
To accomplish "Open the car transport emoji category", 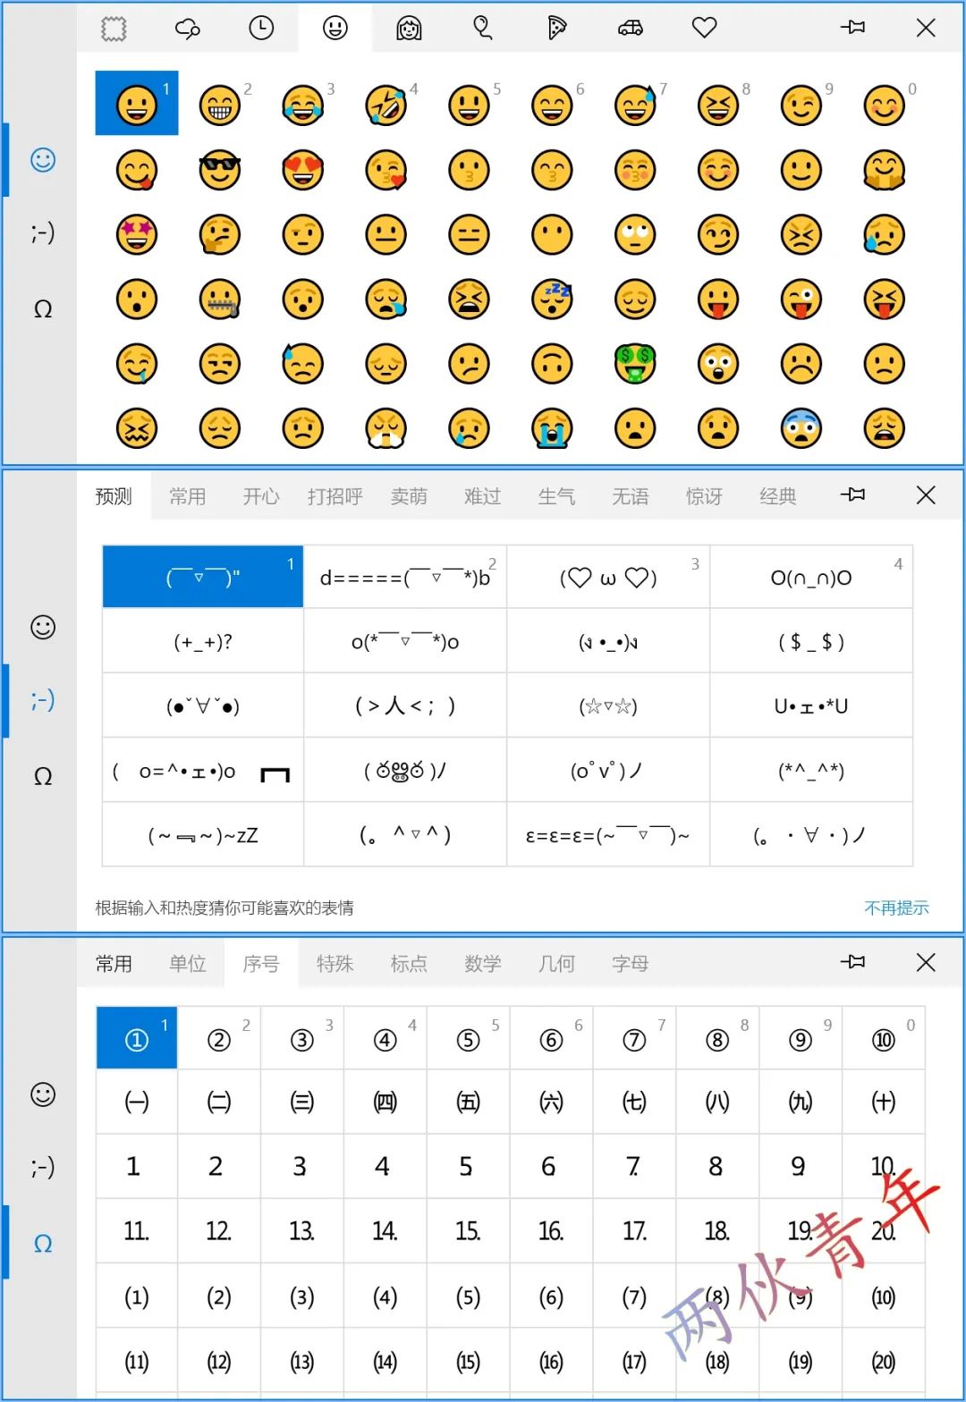I will tap(631, 29).
